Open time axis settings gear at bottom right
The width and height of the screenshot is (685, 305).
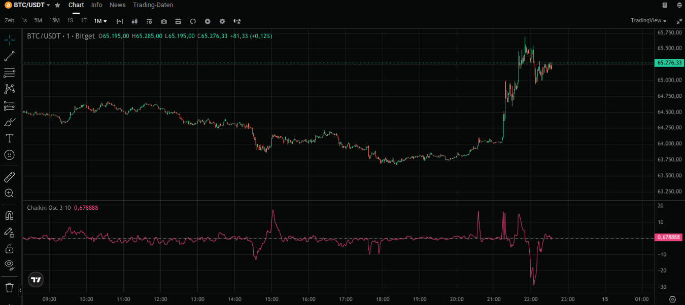pyautogui.click(x=672, y=299)
